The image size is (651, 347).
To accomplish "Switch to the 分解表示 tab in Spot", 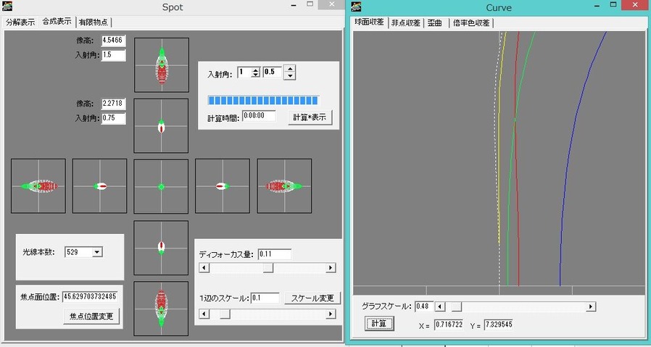I will (20, 22).
